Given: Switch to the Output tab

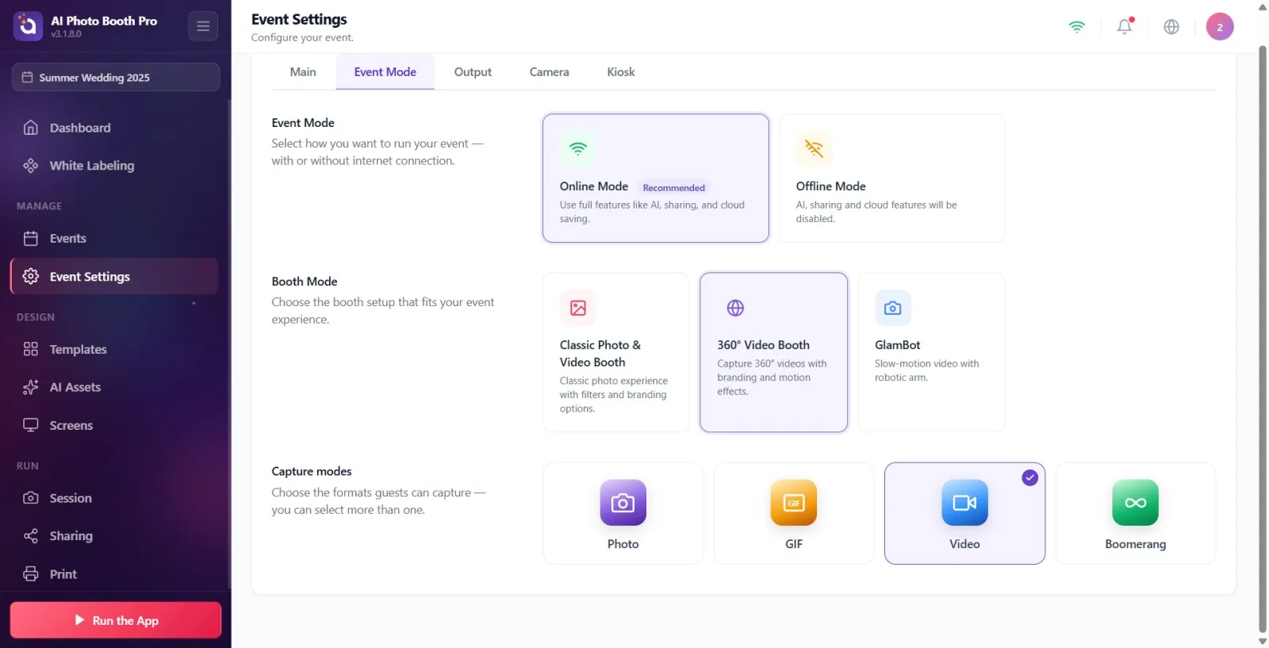Looking at the screenshot, I should click(473, 72).
